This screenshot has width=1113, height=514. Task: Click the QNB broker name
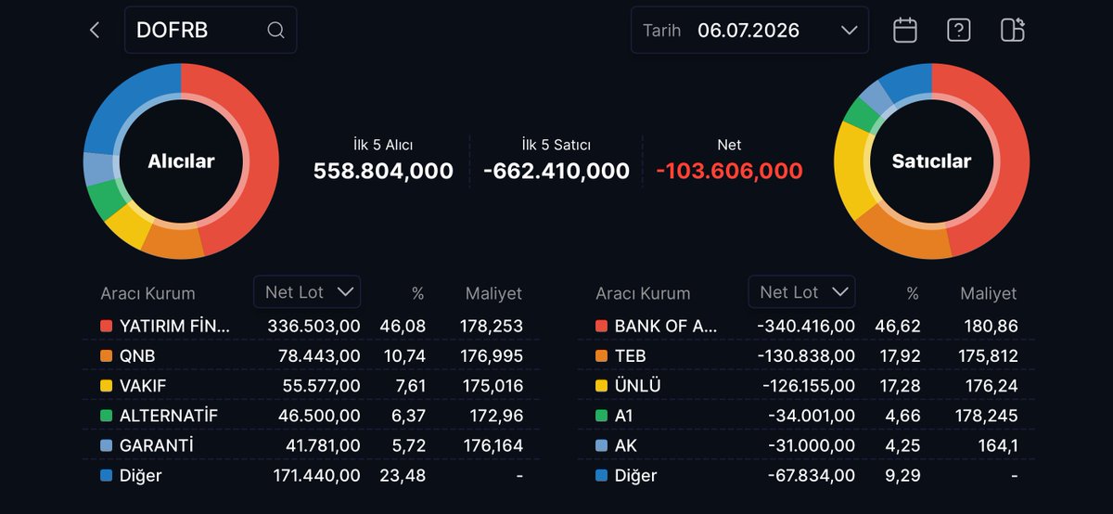point(138,356)
